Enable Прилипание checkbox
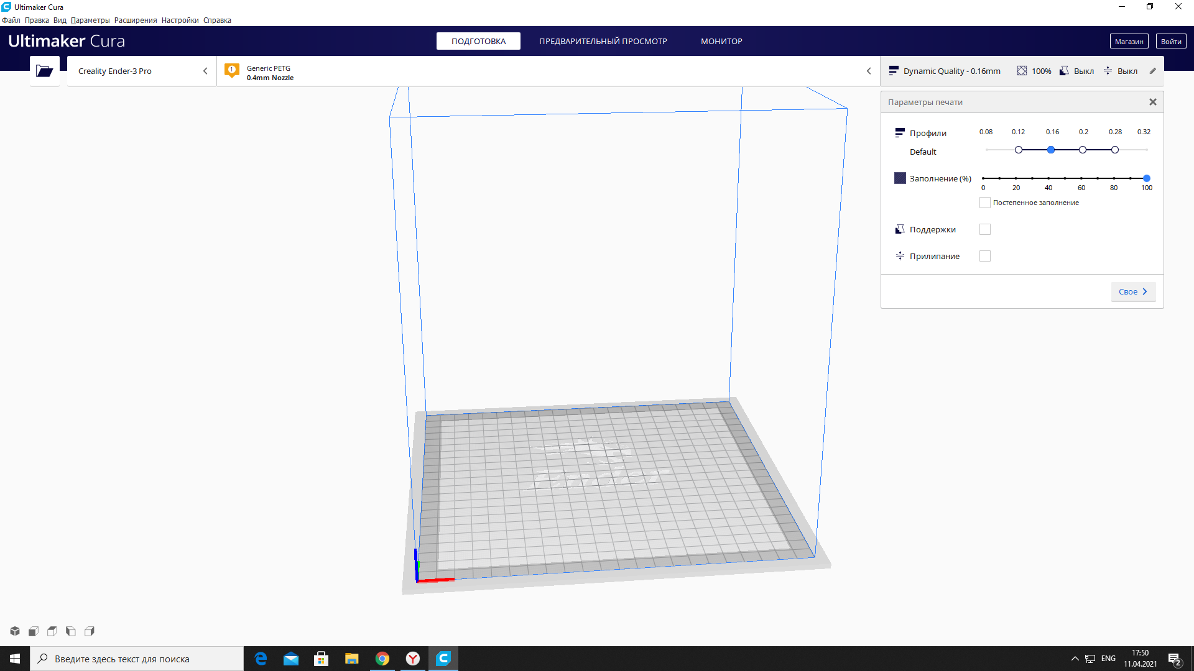This screenshot has width=1194, height=671. (x=985, y=256)
